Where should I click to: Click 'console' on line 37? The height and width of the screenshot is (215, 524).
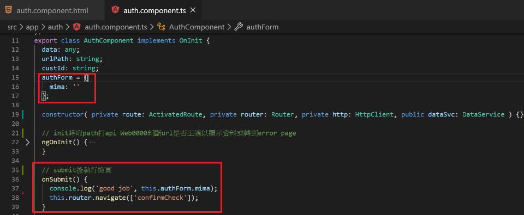pyautogui.click(x=62, y=189)
